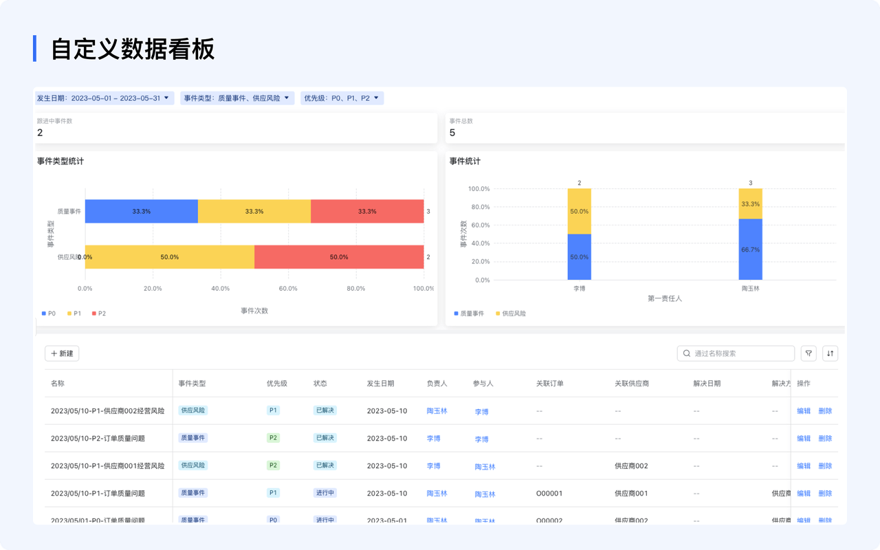Click 已解决 status in 供应商002经营风险 row

[x=324, y=410]
